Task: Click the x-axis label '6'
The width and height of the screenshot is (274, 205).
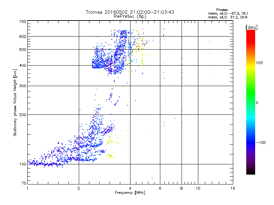Action: 160,188
